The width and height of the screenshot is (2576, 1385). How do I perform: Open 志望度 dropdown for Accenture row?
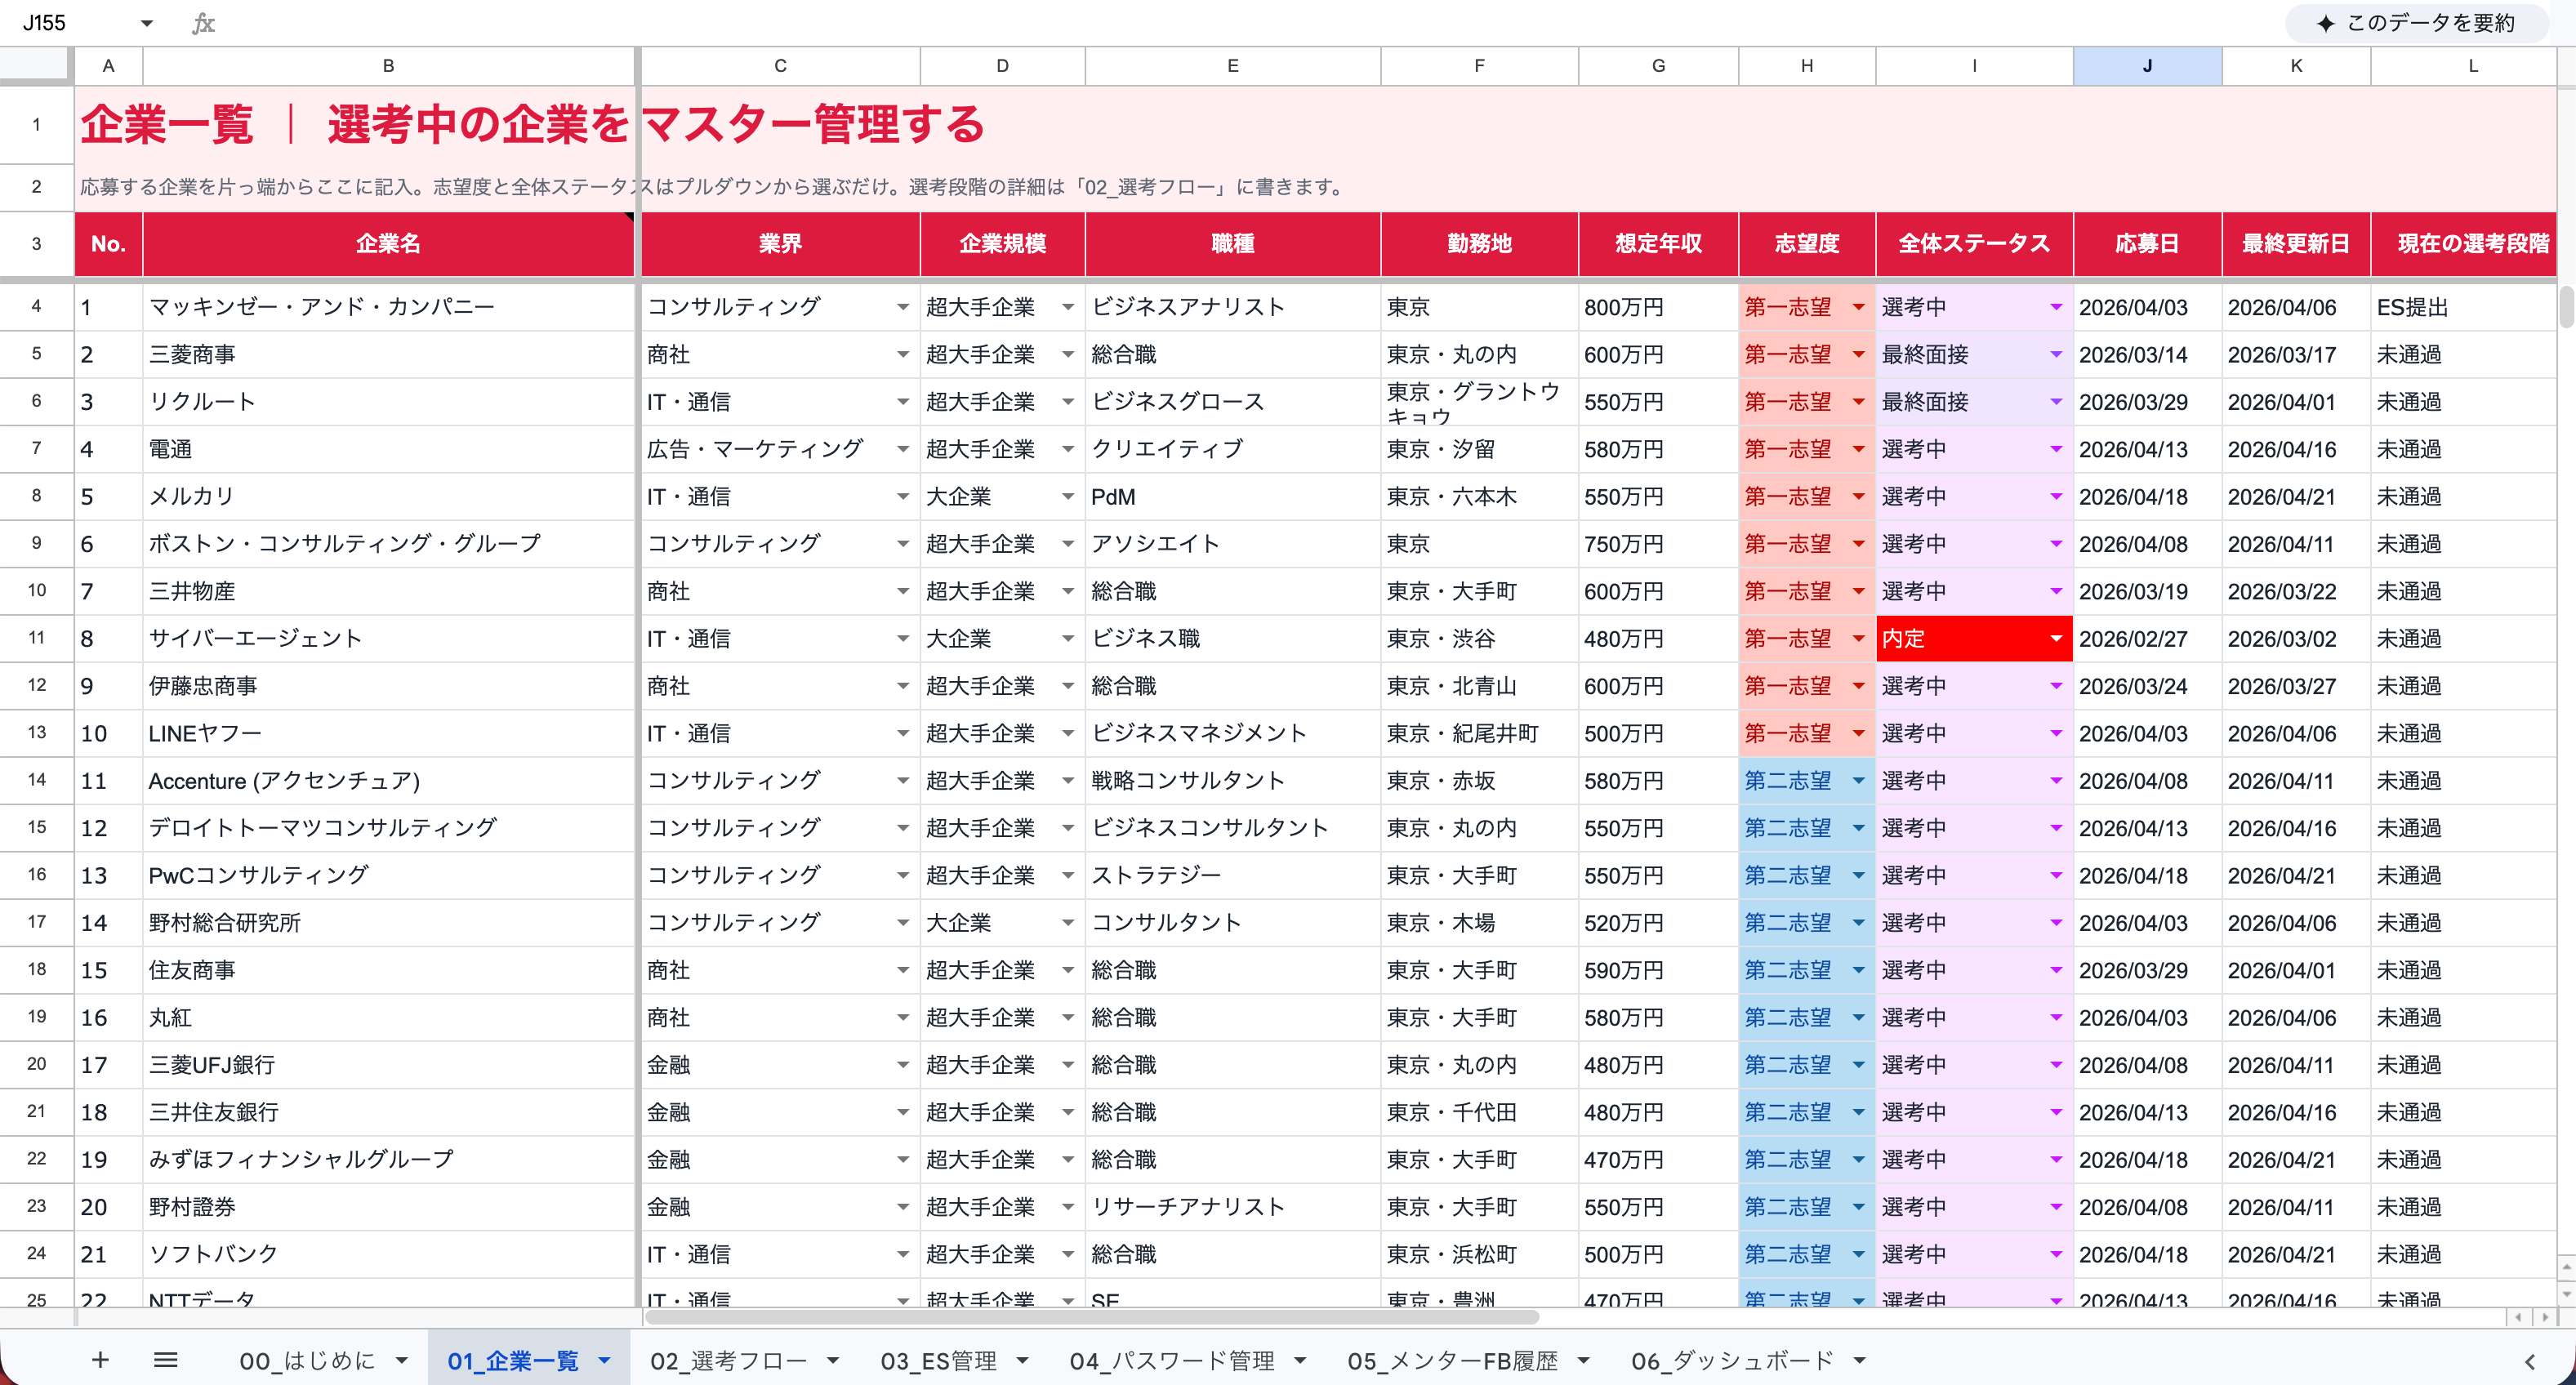pyautogui.click(x=1858, y=780)
